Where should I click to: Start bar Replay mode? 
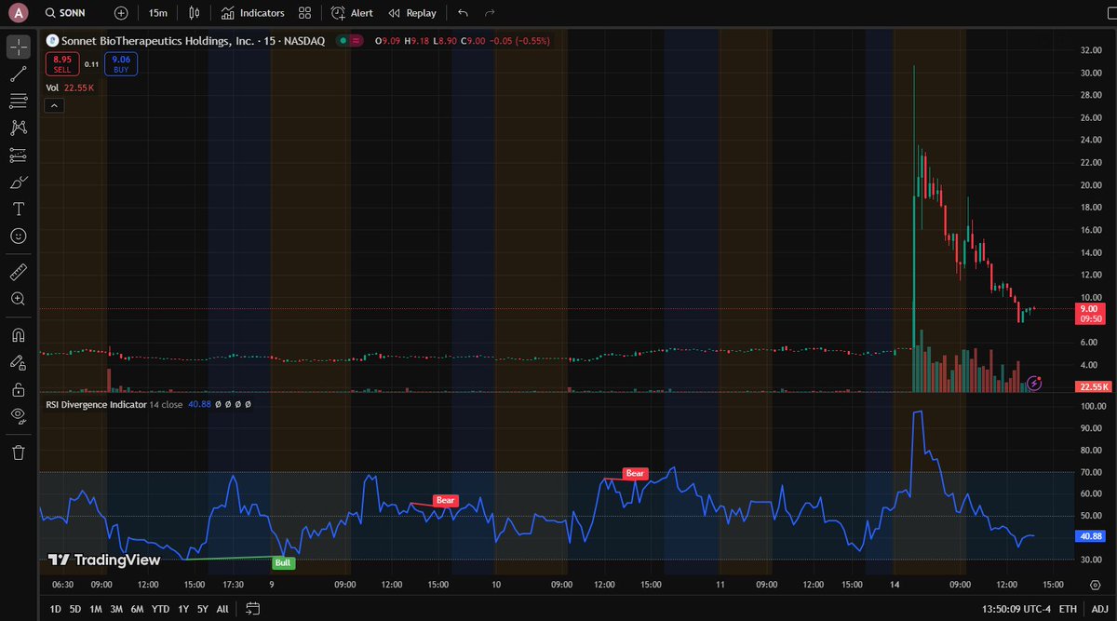pyautogui.click(x=411, y=13)
